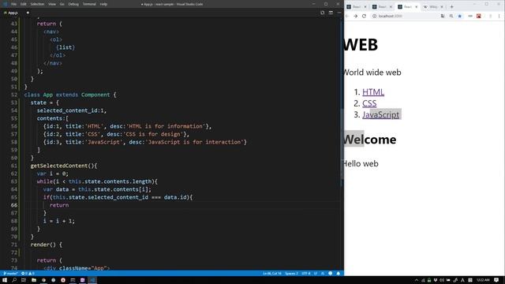Open the Selection menu
505x284 pixels.
pyautogui.click(x=37, y=4)
